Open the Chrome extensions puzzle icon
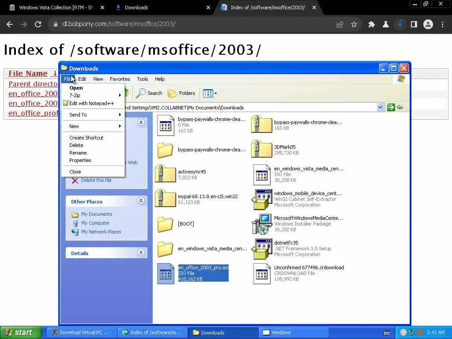 coord(371,25)
